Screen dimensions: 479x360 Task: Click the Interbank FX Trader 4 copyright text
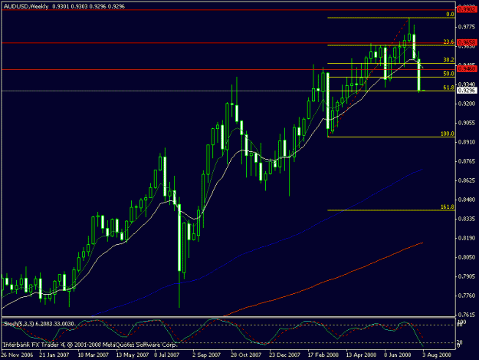(90, 345)
